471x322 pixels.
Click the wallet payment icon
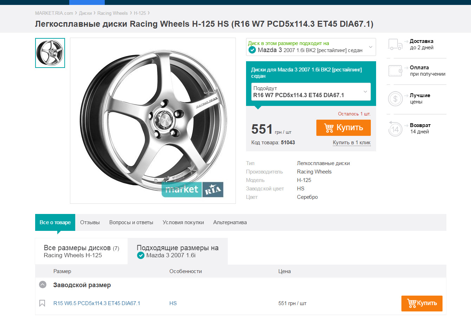395,71
